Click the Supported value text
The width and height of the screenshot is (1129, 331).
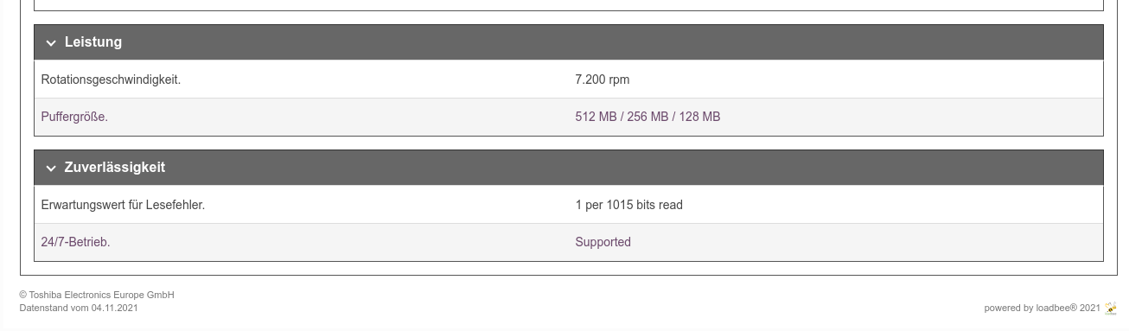coord(603,242)
